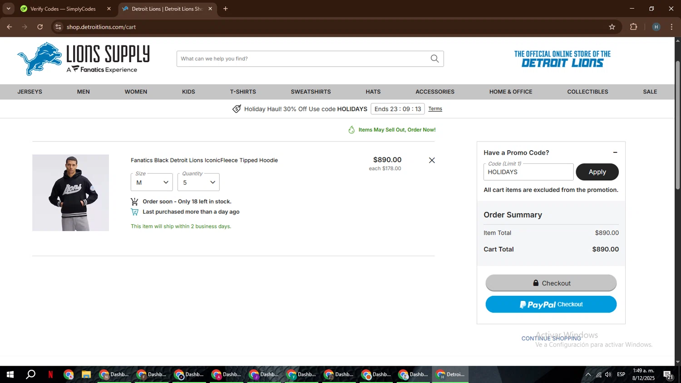This screenshot has width=681, height=383.
Task: Open the Windows Start menu
Action: coord(10,374)
